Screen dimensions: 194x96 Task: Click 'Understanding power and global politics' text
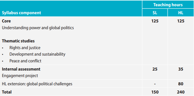click(38, 28)
